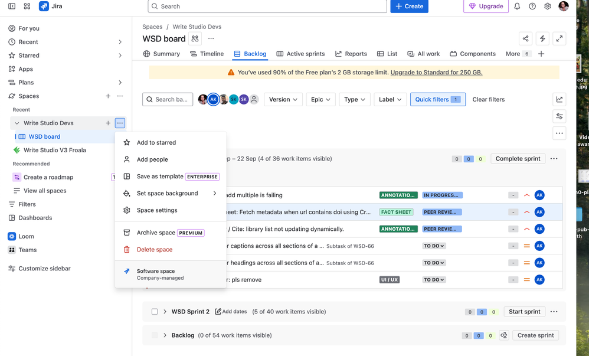Open the more options dots beside WSD board title

(x=211, y=38)
